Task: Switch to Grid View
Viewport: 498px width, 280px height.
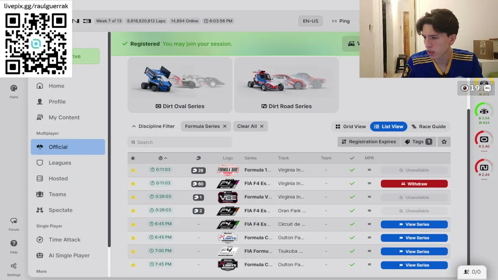Action: (351, 126)
